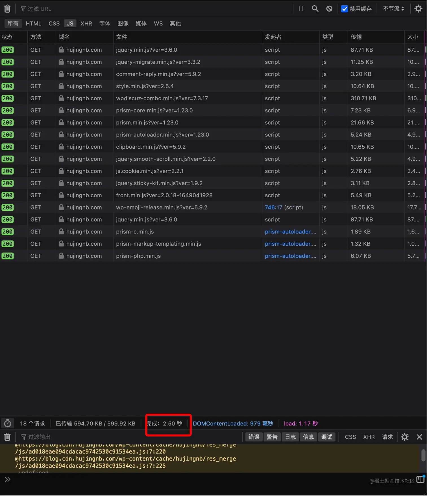Click the 18 个请求 status entry
Image resolution: width=427 pixels, height=496 pixels.
32,424
